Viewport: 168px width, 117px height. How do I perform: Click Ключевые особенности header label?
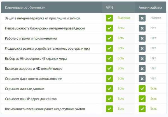(x=25, y=8)
